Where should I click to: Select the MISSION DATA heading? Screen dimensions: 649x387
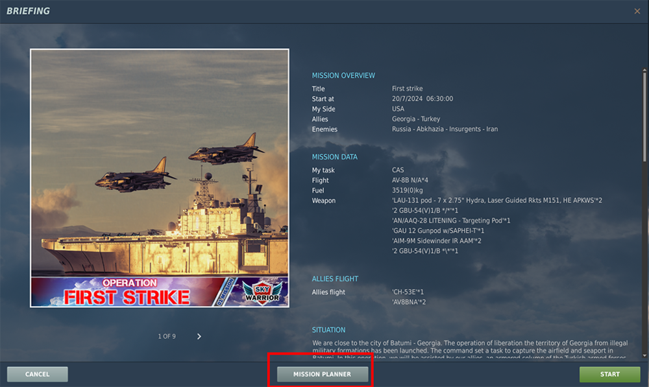334,157
